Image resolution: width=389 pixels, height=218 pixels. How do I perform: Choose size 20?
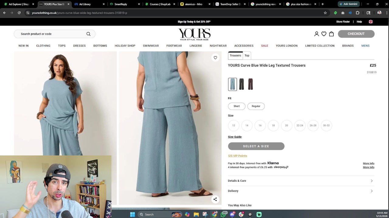tap(287, 125)
